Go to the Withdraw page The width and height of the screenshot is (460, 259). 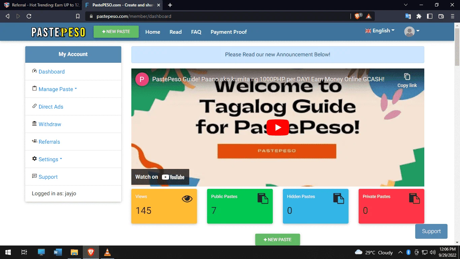(x=50, y=124)
